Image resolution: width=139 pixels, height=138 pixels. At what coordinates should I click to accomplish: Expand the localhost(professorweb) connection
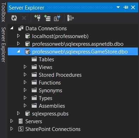pos(18,36)
